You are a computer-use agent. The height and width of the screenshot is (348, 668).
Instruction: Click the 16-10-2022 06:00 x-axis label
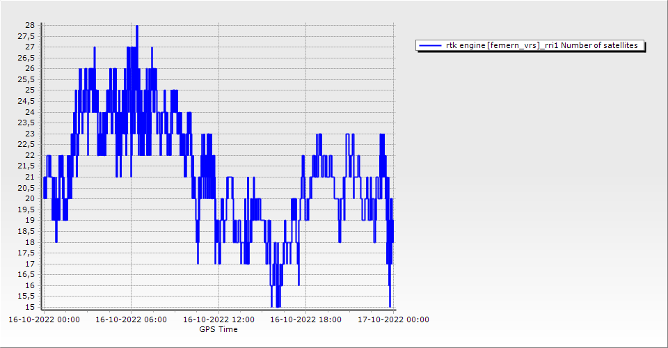(x=131, y=320)
